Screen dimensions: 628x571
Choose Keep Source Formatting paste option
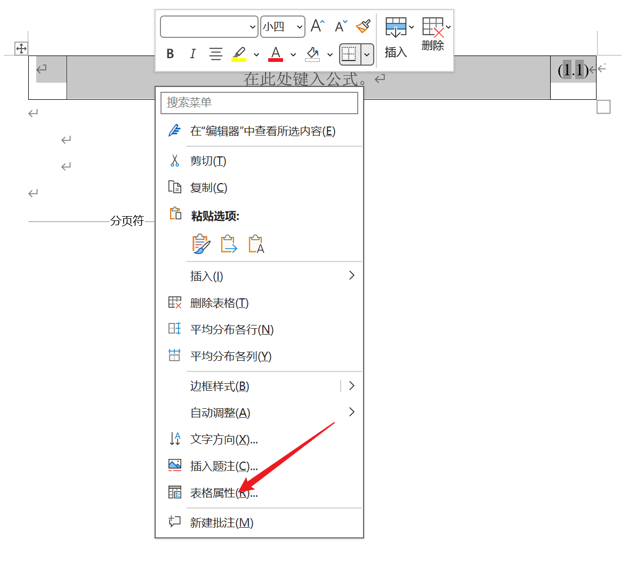202,243
